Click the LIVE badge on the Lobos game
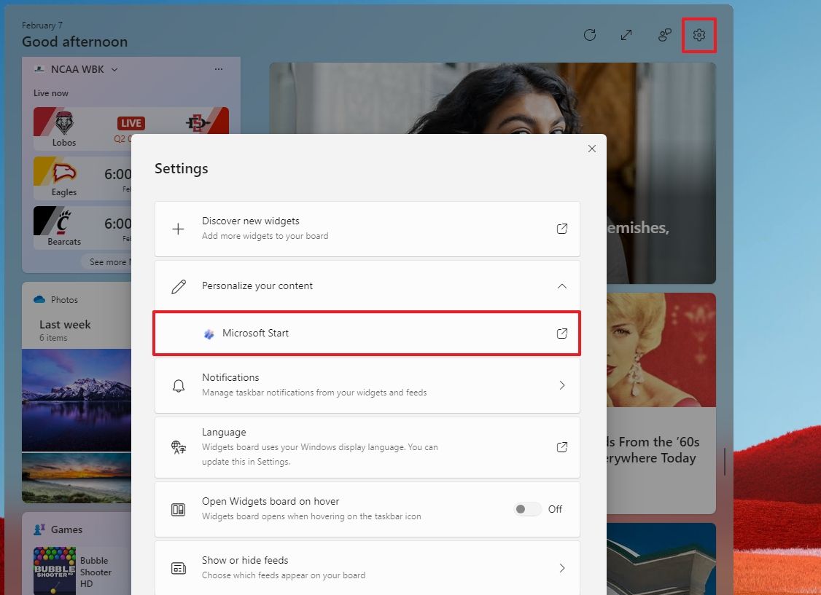This screenshot has width=821, height=595. pos(131,123)
